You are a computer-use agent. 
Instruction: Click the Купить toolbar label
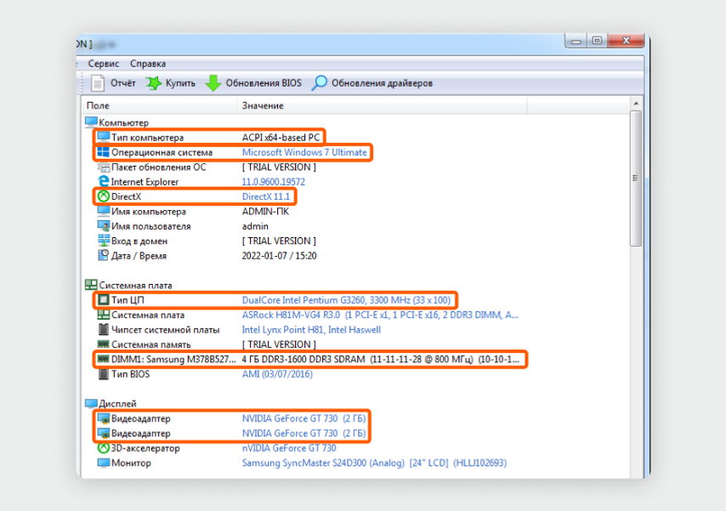point(180,83)
